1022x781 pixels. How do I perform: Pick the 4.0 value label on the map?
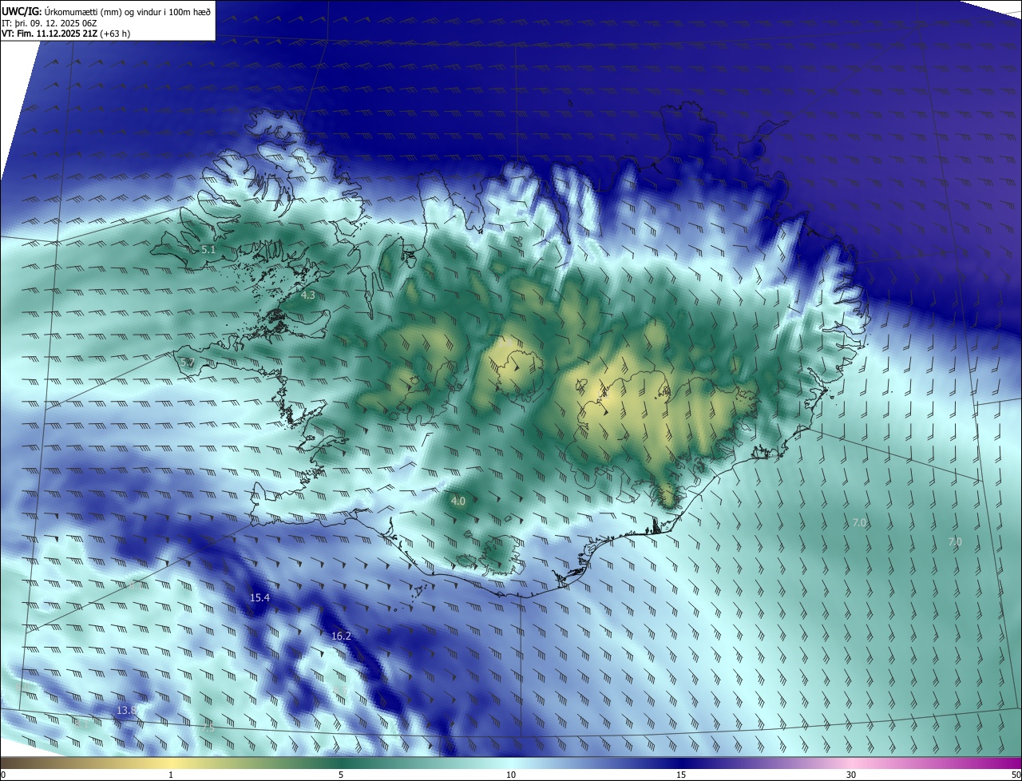pos(458,501)
